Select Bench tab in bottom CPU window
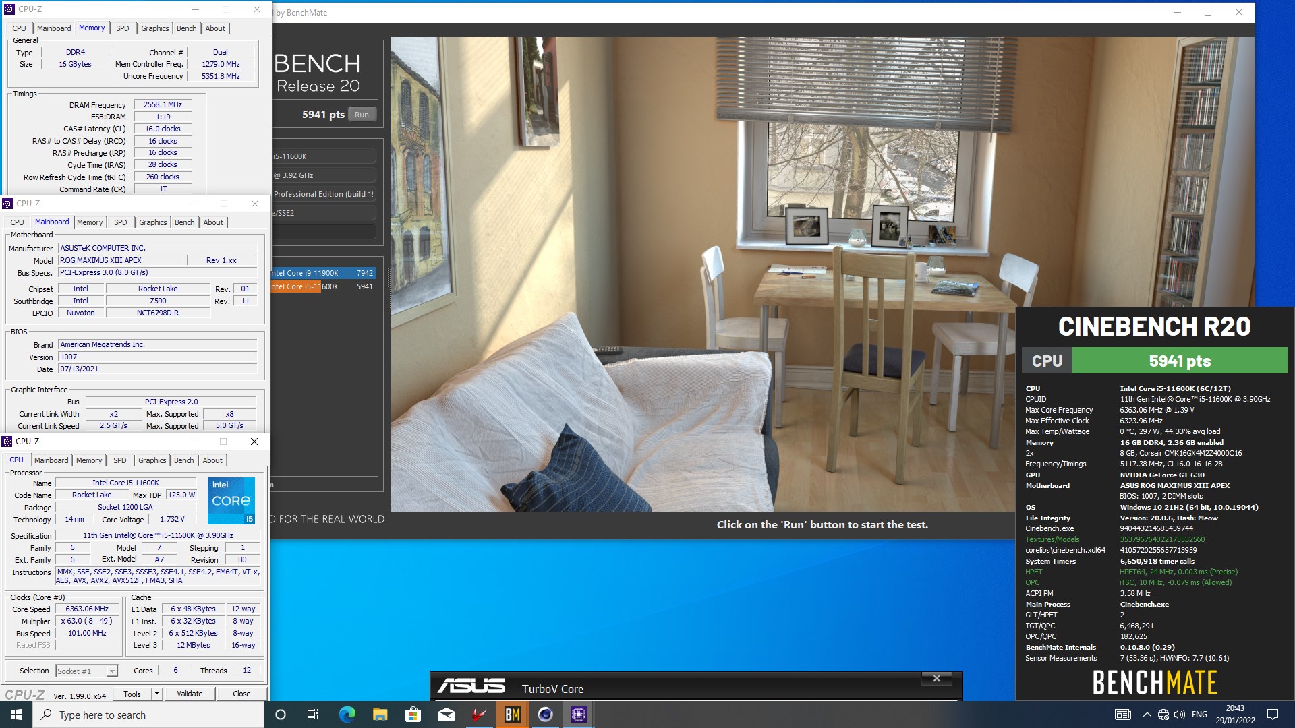 (x=184, y=460)
